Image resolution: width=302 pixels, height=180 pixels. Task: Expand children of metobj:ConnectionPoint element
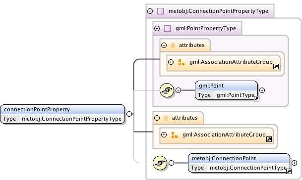(294, 163)
